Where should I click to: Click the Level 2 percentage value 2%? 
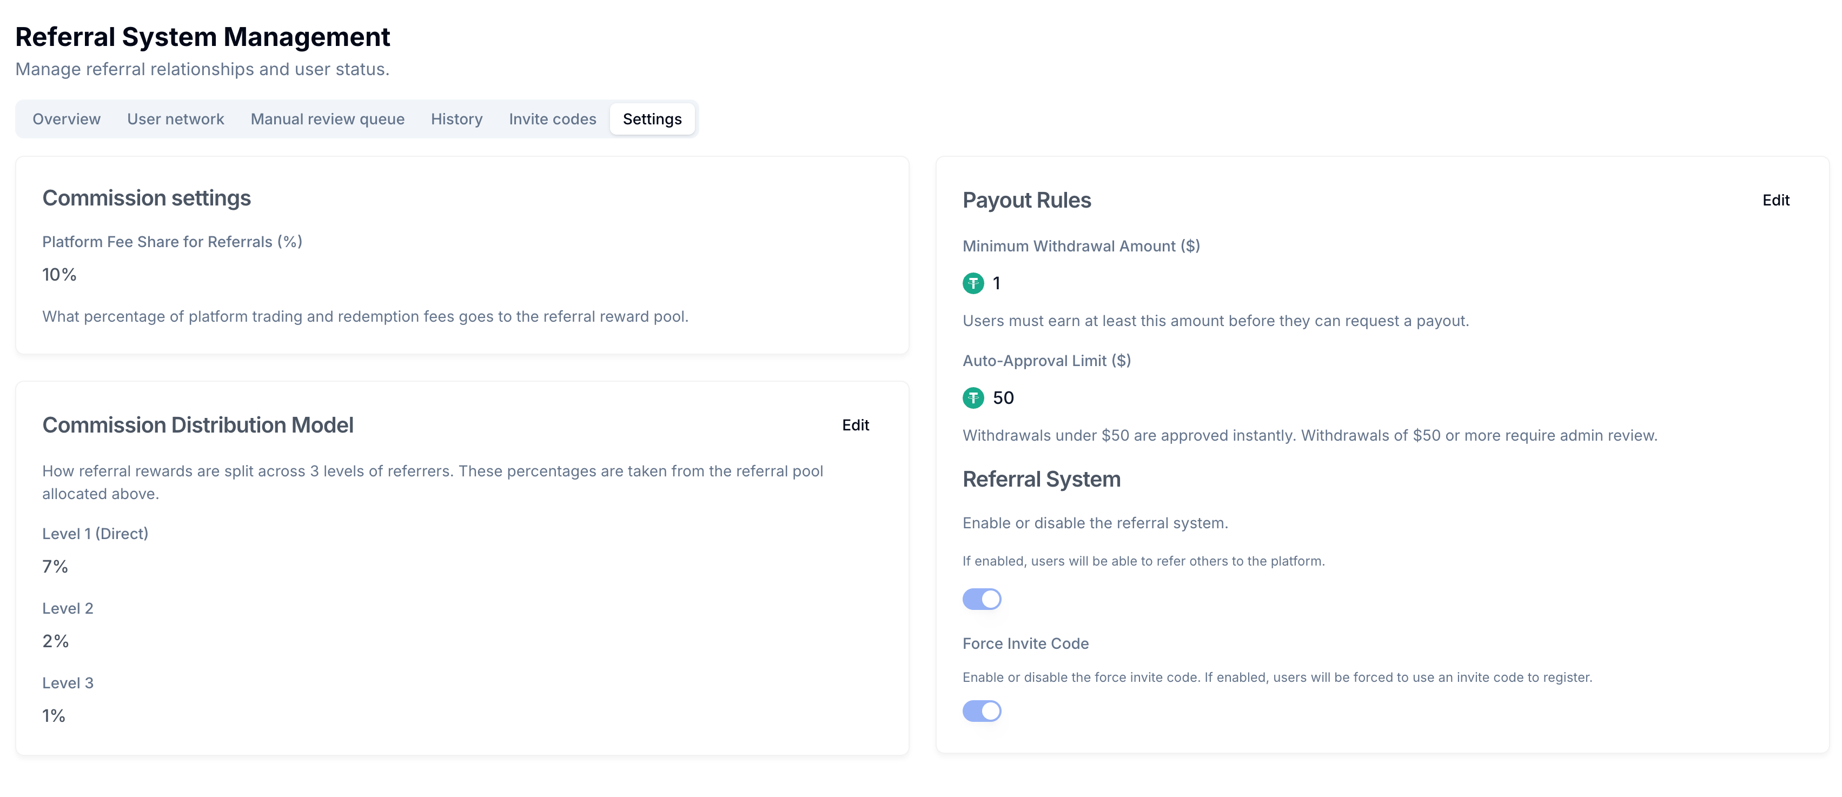pos(55,641)
